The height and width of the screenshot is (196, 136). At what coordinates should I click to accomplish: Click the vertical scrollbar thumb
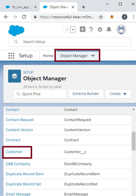(134, 141)
